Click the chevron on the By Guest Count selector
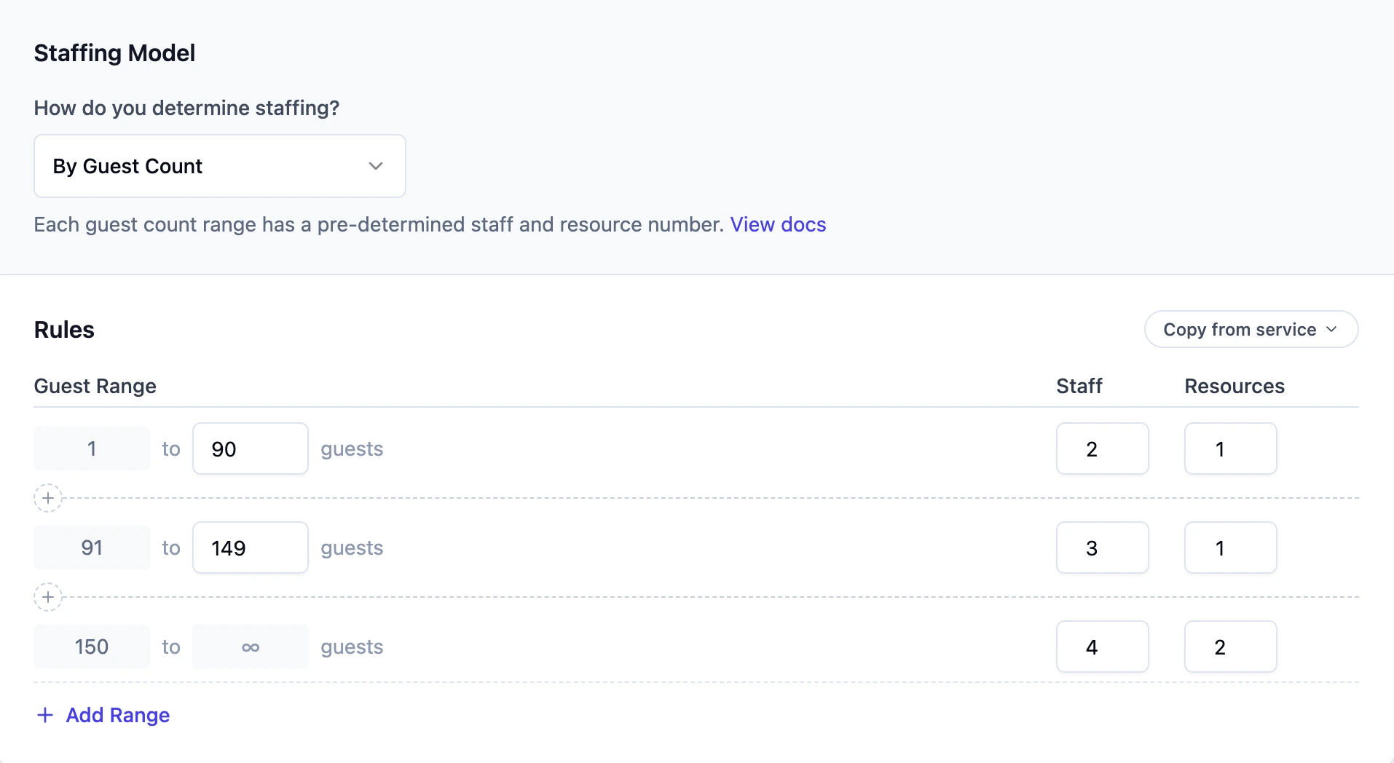The width and height of the screenshot is (1394, 763). coord(376,166)
